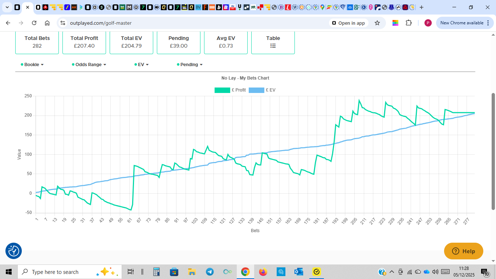
Task: Click the blue checkmark widget icon
Action: click(13, 251)
